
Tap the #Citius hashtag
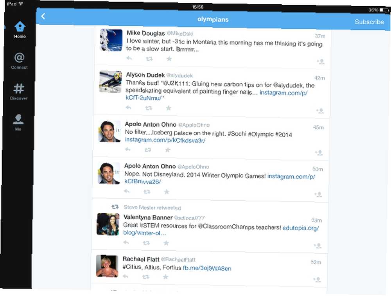tap(132, 267)
